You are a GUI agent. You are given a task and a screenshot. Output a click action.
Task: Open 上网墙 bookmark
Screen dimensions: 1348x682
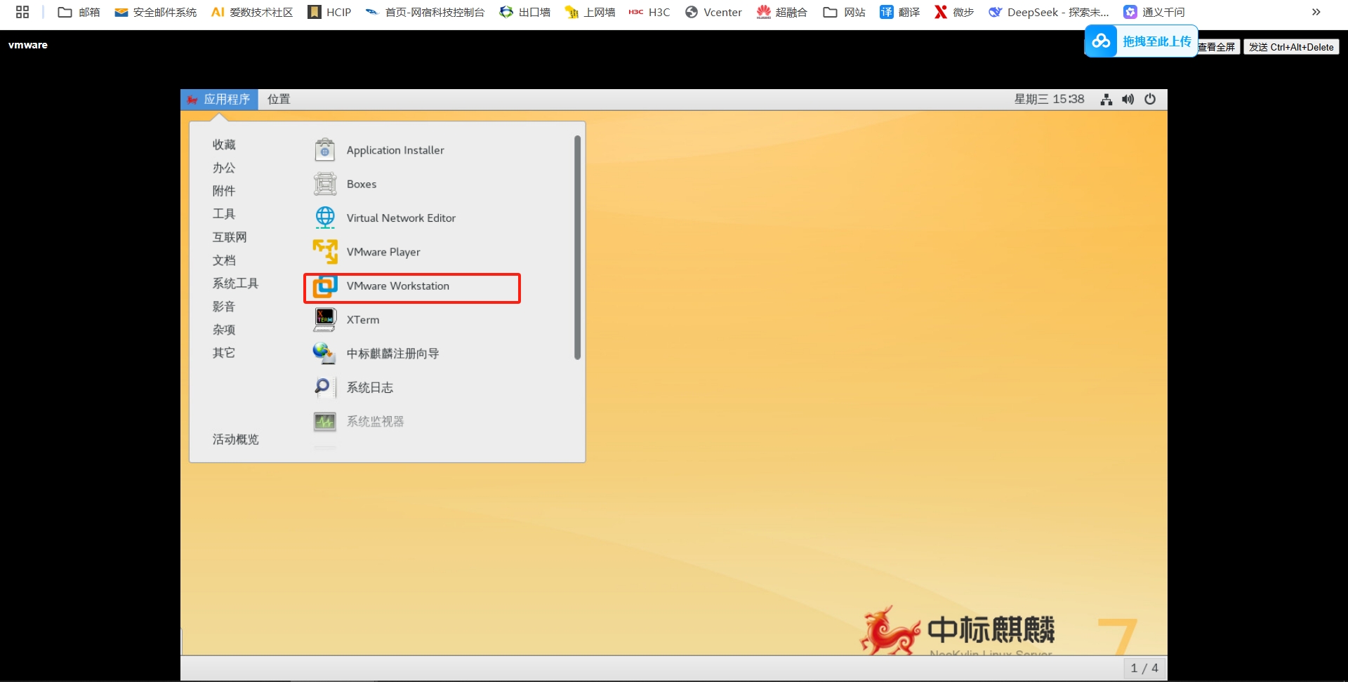[590, 12]
